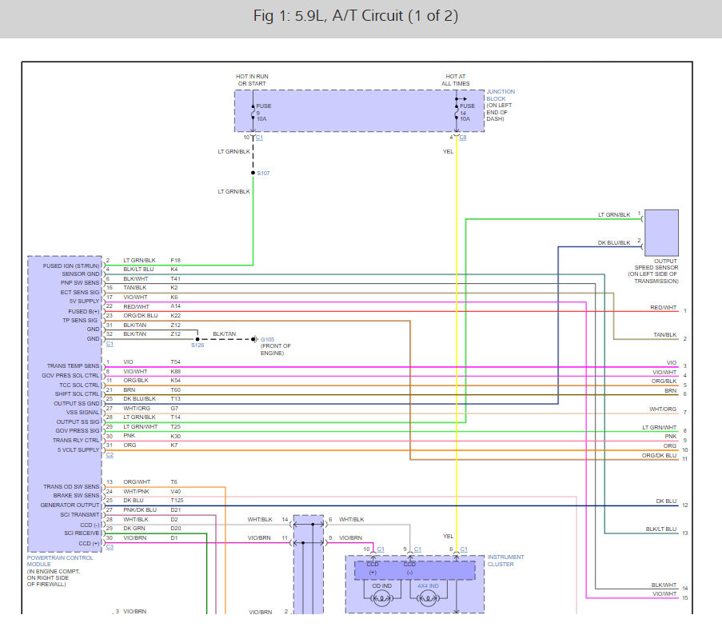Click the C1 connector link below the PCM GND pins
This screenshot has width=722, height=639.
tap(110, 344)
